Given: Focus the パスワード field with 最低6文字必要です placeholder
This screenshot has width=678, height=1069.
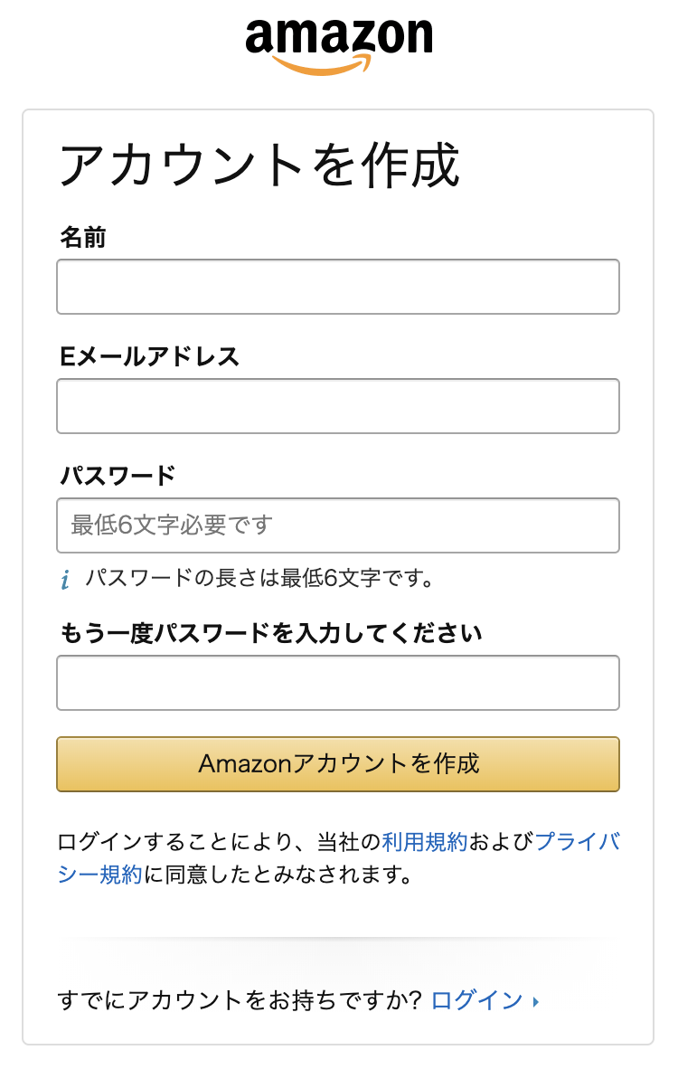Looking at the screenshot, I should pos(338,525).
